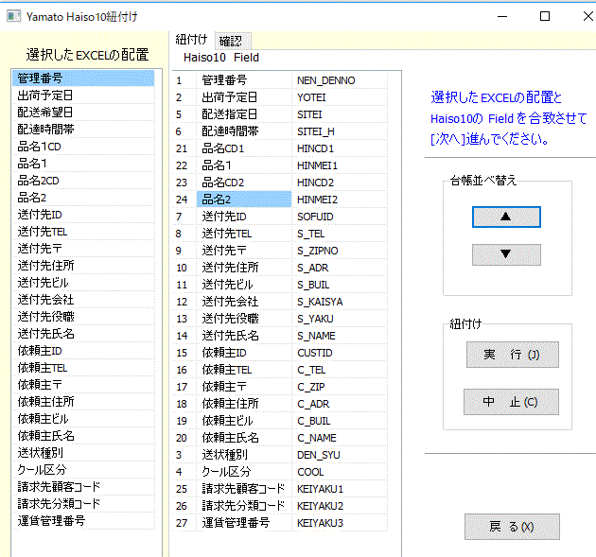Image resolution: width=596 pixels, height=557 pixels.
Task: Select 請求先分類コード in the Excel layout list
Action: pyautogui.click(x=83, y=504)
